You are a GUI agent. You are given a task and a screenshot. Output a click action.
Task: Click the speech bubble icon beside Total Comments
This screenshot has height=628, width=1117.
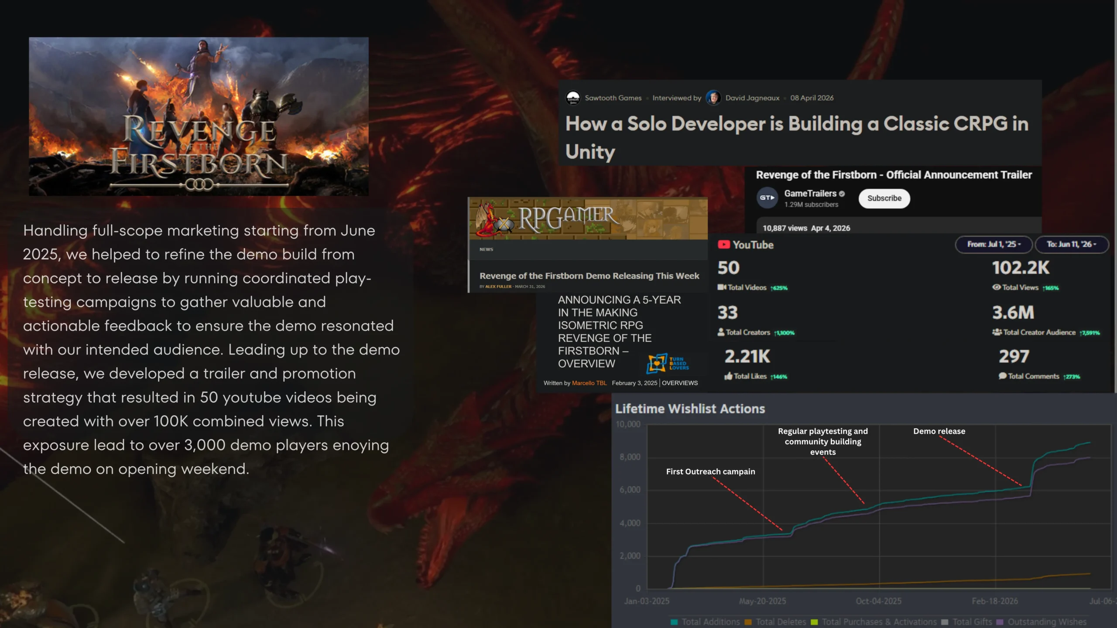click(1003, 376)
